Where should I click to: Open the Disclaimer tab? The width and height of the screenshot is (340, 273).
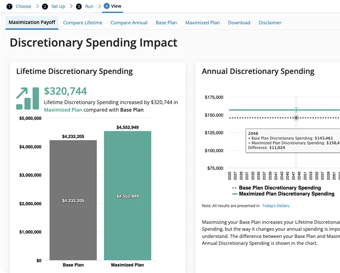tap(270, 23)
